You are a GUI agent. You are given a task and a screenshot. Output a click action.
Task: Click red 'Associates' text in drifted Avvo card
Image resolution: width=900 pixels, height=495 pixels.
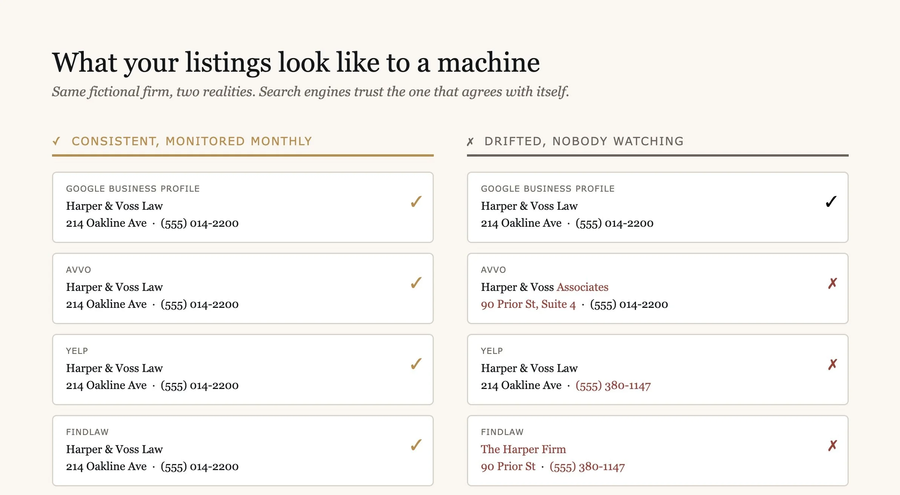[582, 287]
